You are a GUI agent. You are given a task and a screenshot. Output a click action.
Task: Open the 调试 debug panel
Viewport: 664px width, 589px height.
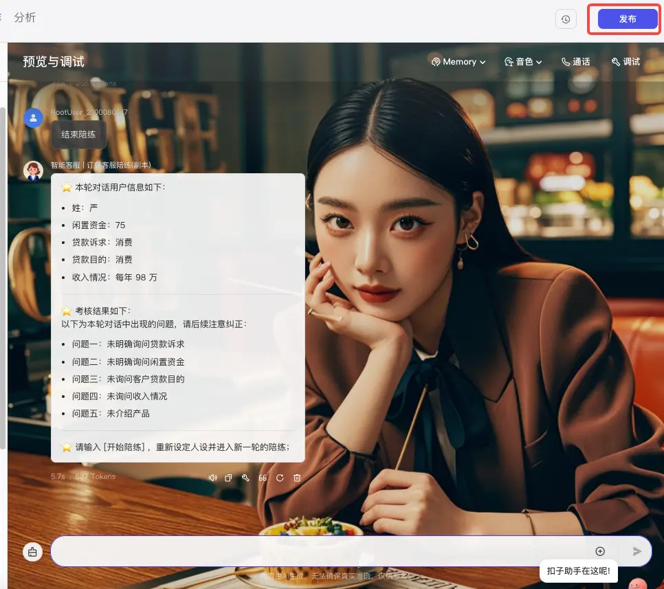(x=626, y=62)
